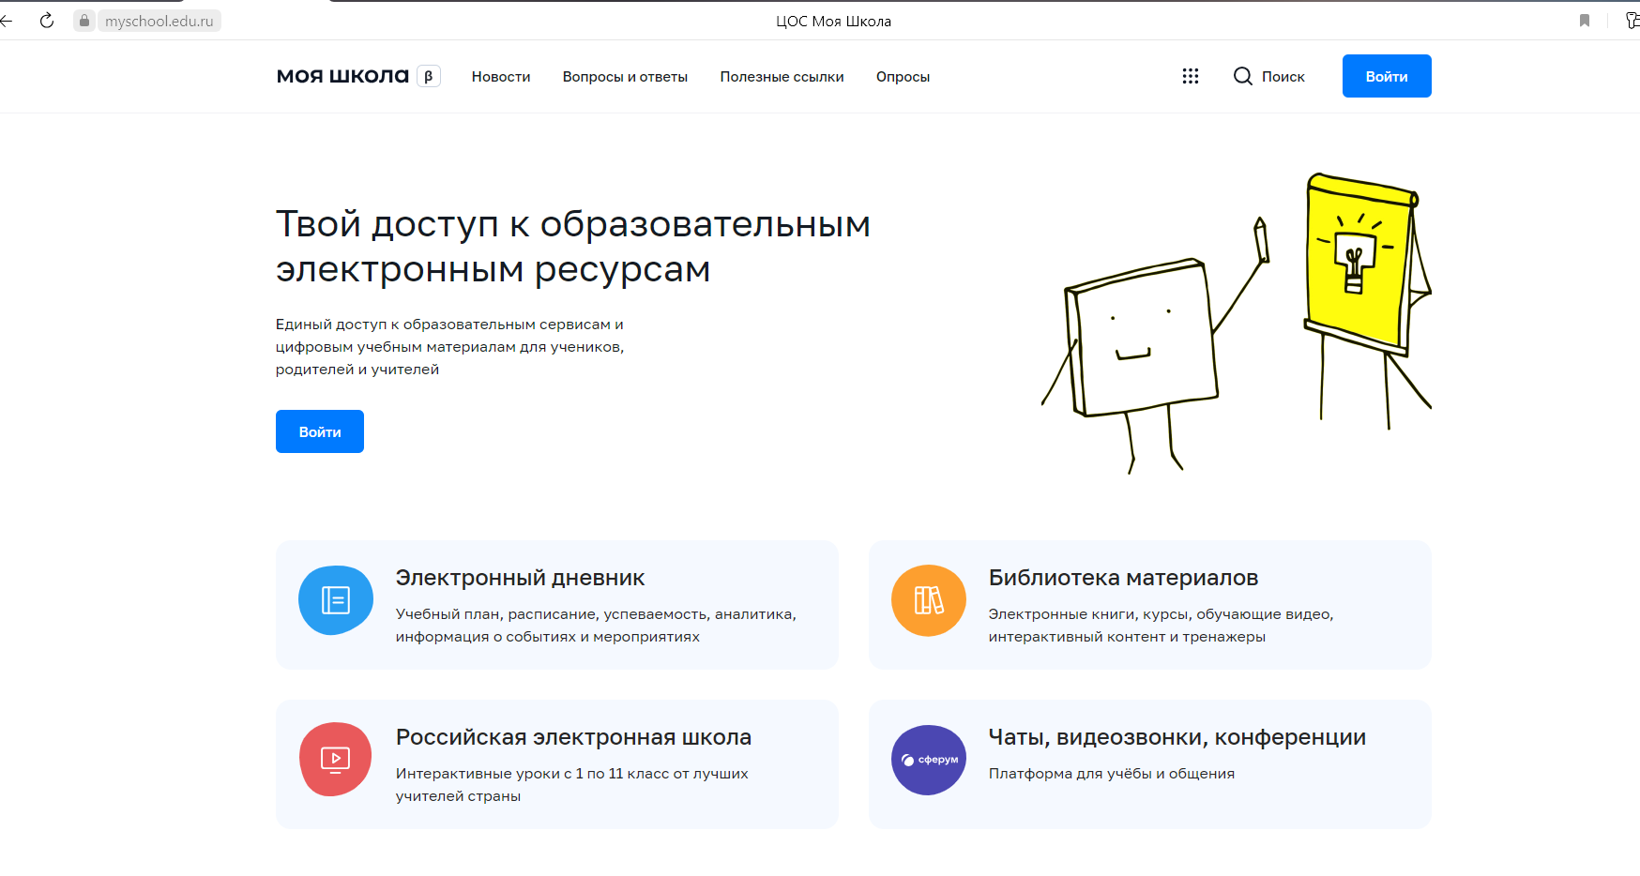Go to Полезные ссылки page
Image resolution: width=1640 pixels, height=876 pixels.
click(x=782, y=77)
